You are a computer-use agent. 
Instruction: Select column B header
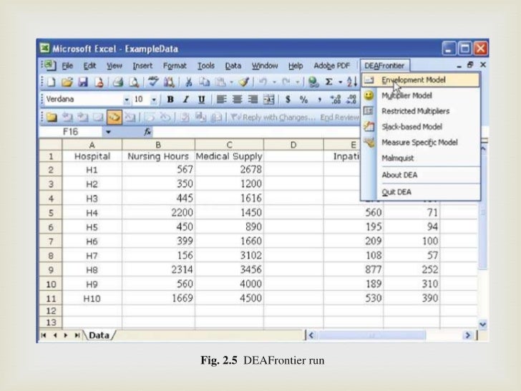[x=158, y=145]
